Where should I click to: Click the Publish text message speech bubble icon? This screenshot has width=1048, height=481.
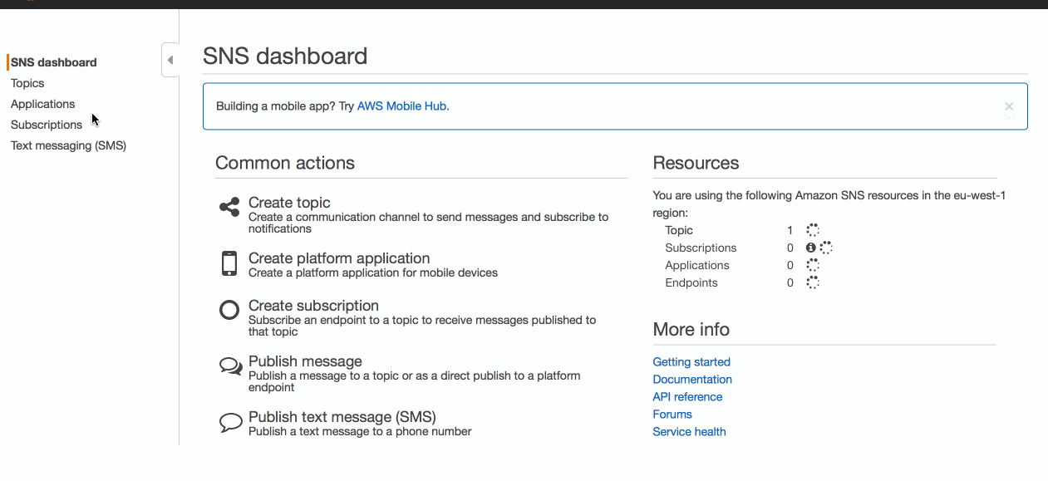coord(230,422)
